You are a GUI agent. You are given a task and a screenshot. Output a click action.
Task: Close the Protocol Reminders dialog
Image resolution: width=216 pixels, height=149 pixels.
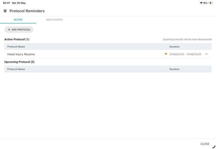[x=205, y=144]
